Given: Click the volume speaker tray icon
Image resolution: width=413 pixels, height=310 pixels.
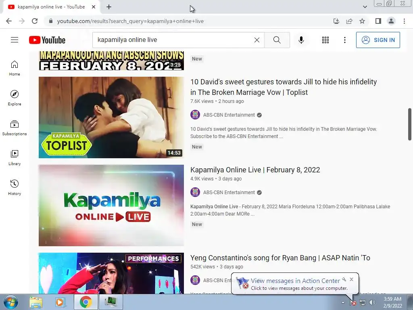Looking at the screenshot, I should (x=372, y=302).
